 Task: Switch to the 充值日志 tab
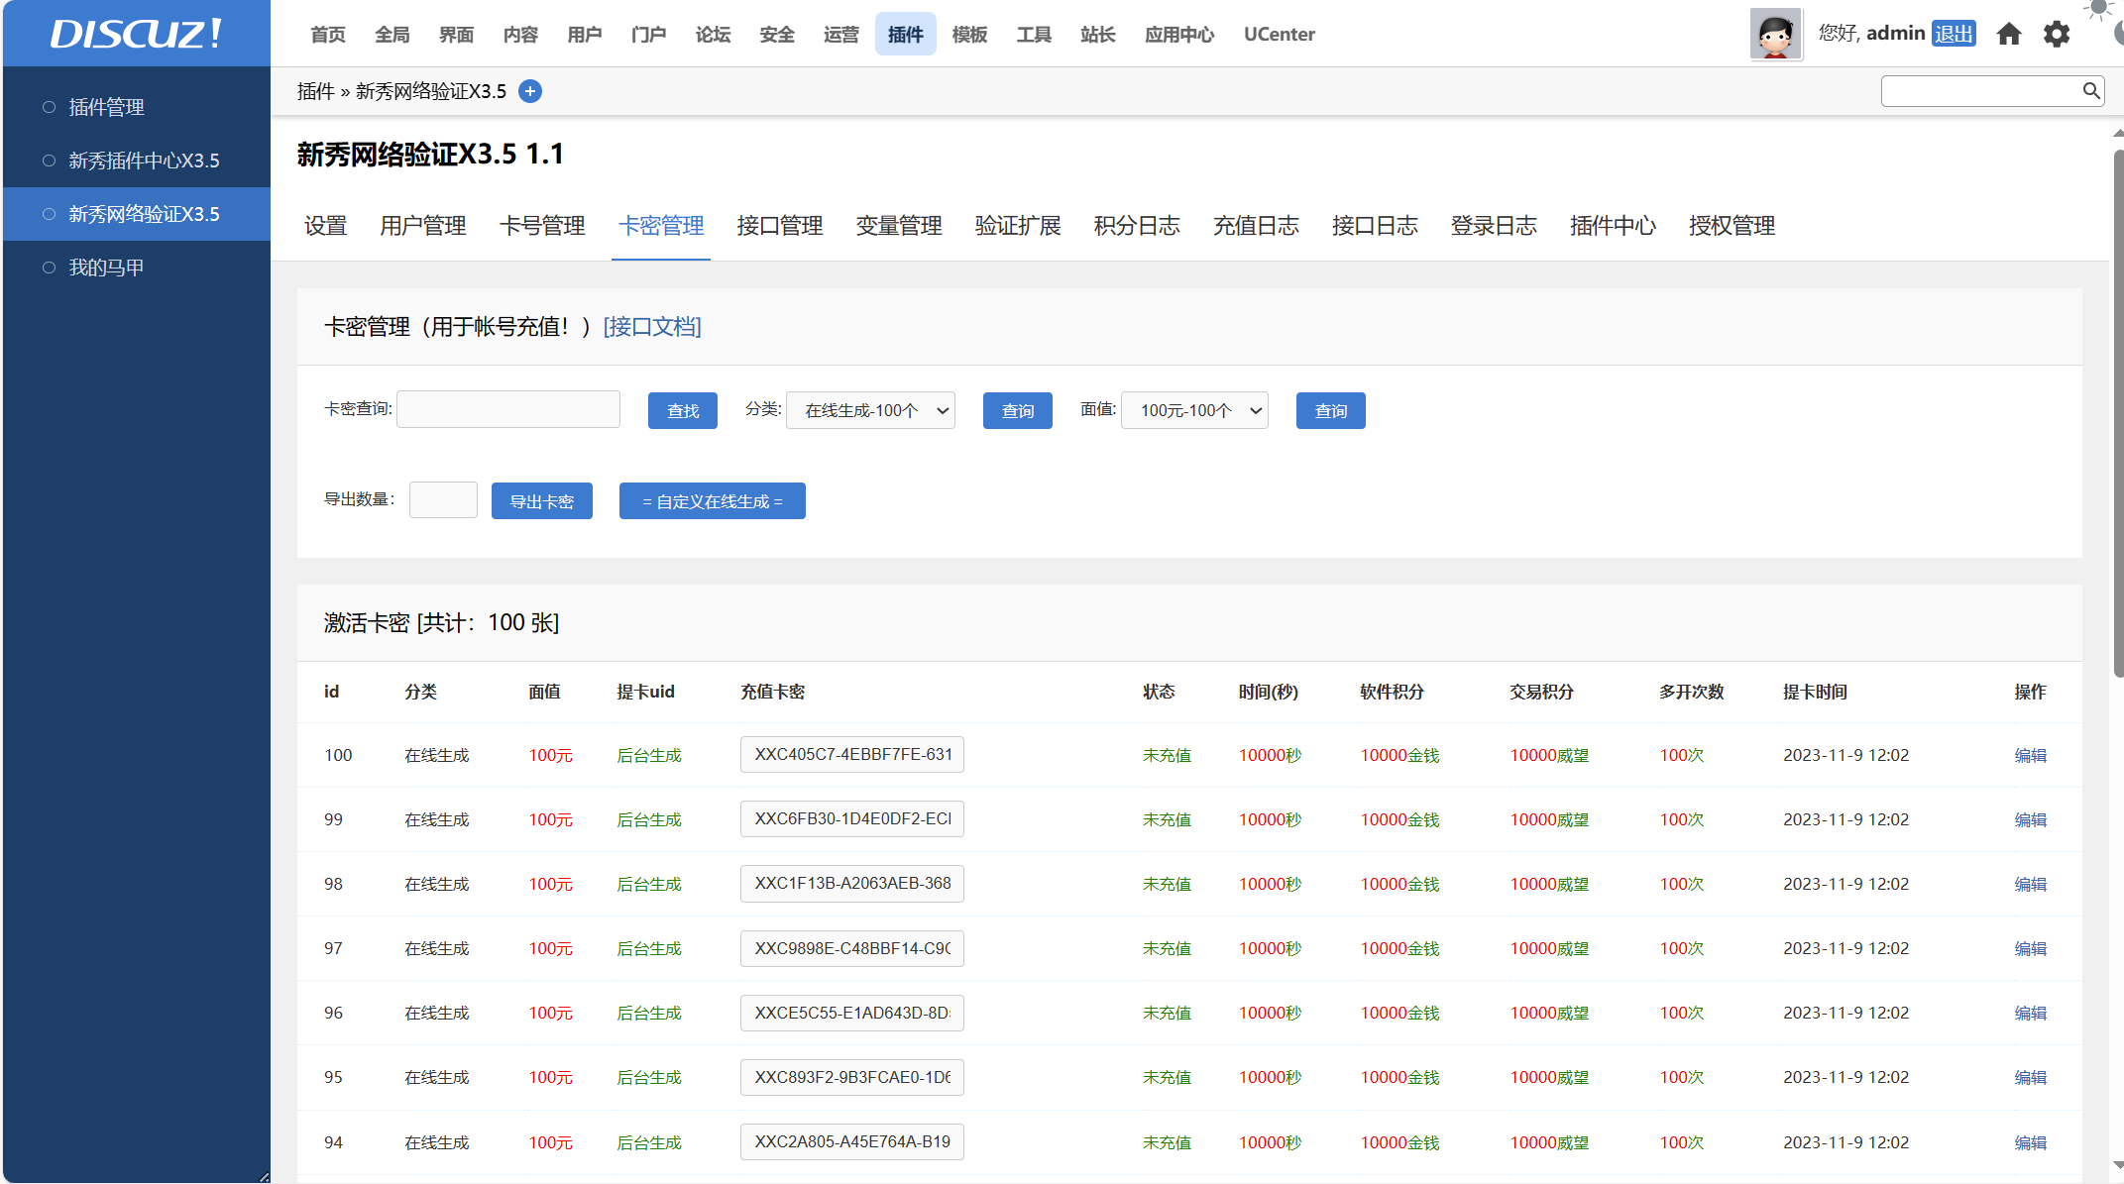[1256, 226]
